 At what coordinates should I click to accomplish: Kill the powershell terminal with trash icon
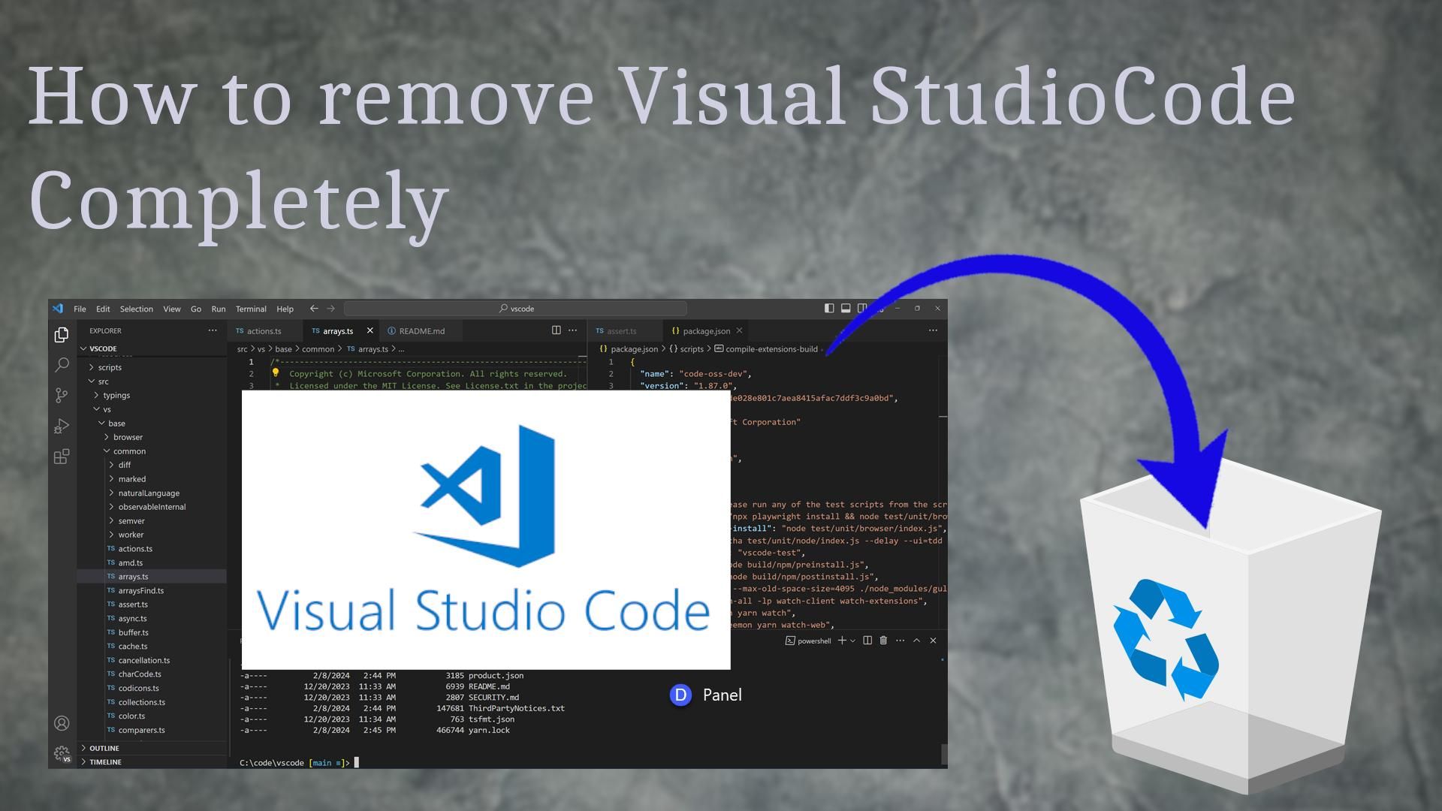[x=883, y=641]
